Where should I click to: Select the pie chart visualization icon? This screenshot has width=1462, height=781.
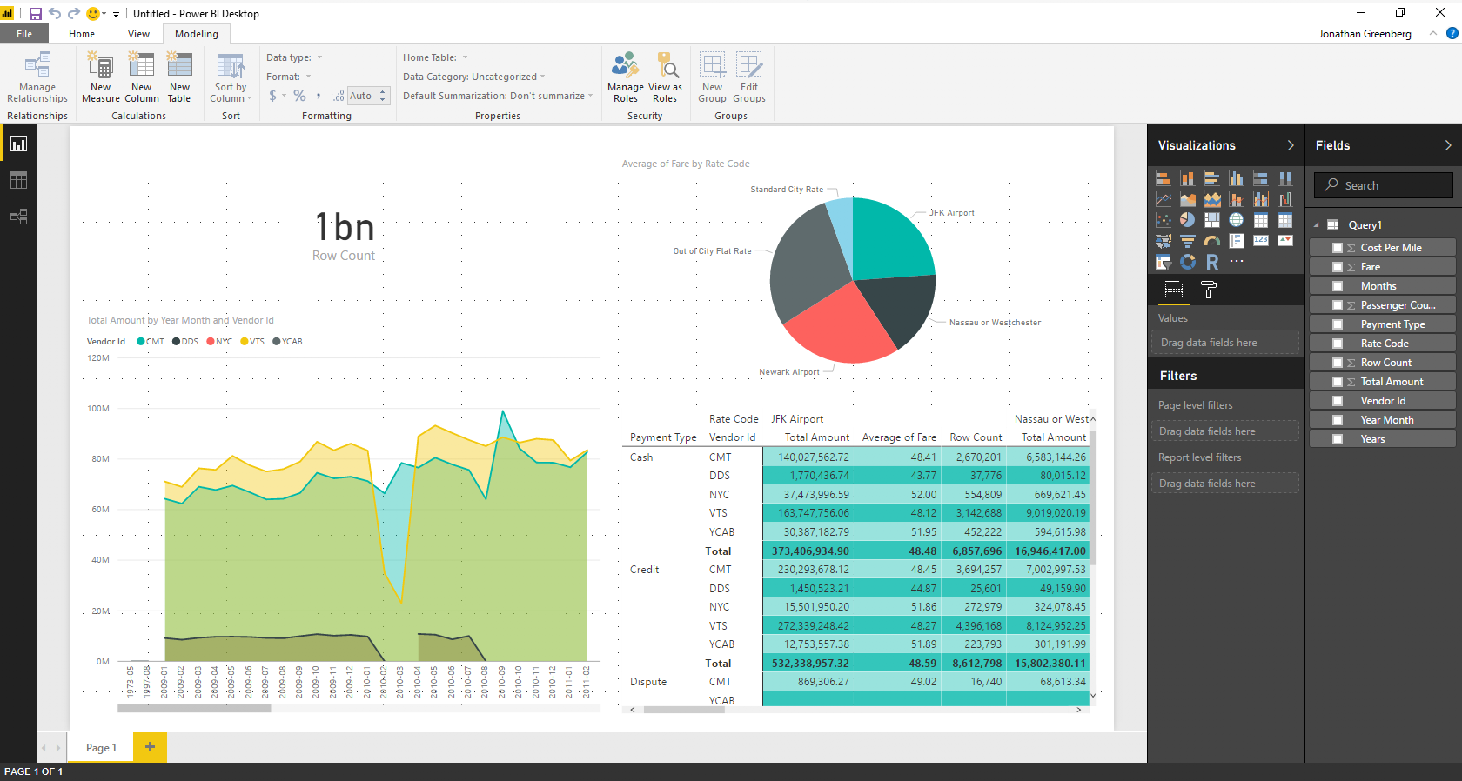[x=1187, y=220]
